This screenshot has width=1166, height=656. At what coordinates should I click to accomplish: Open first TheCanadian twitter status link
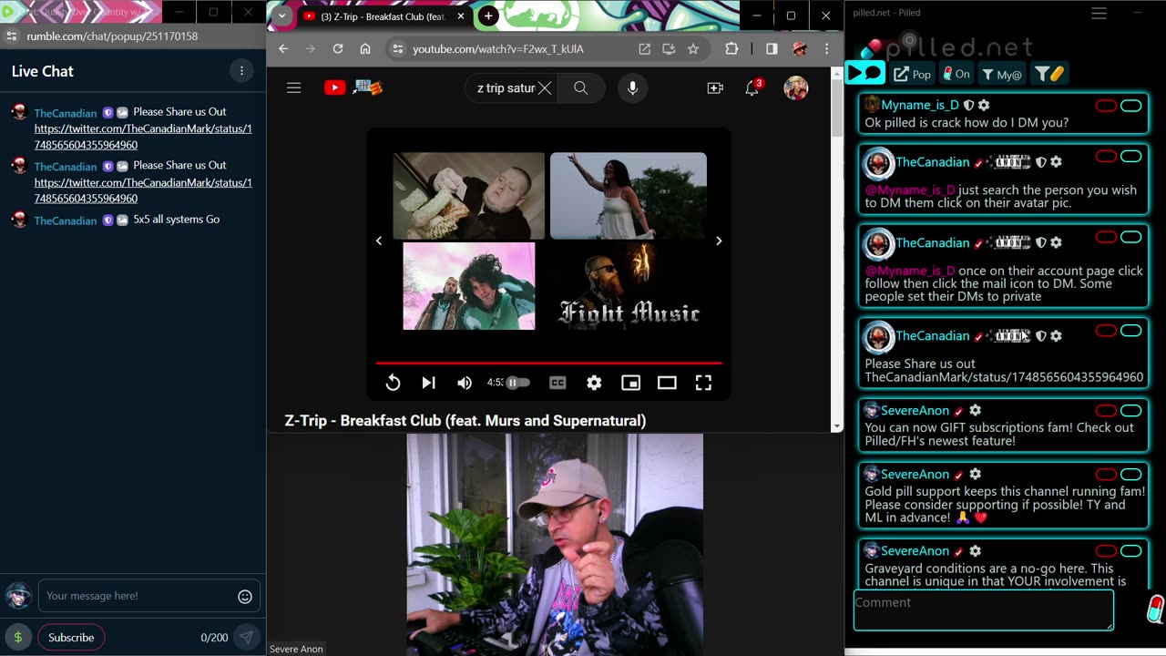143,137
